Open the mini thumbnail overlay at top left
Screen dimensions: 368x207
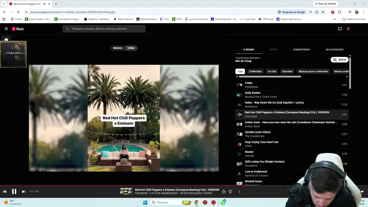click(x=13, y=54)
